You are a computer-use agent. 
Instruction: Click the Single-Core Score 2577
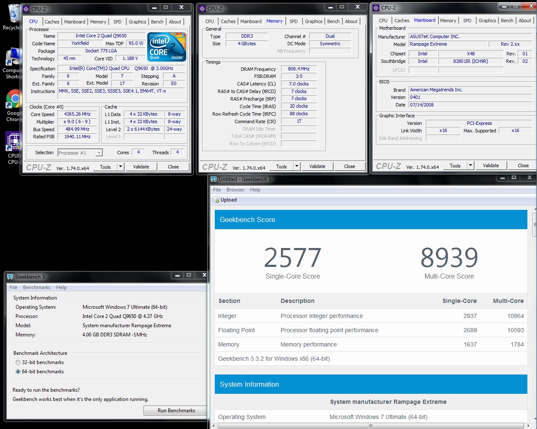[293, 257]
